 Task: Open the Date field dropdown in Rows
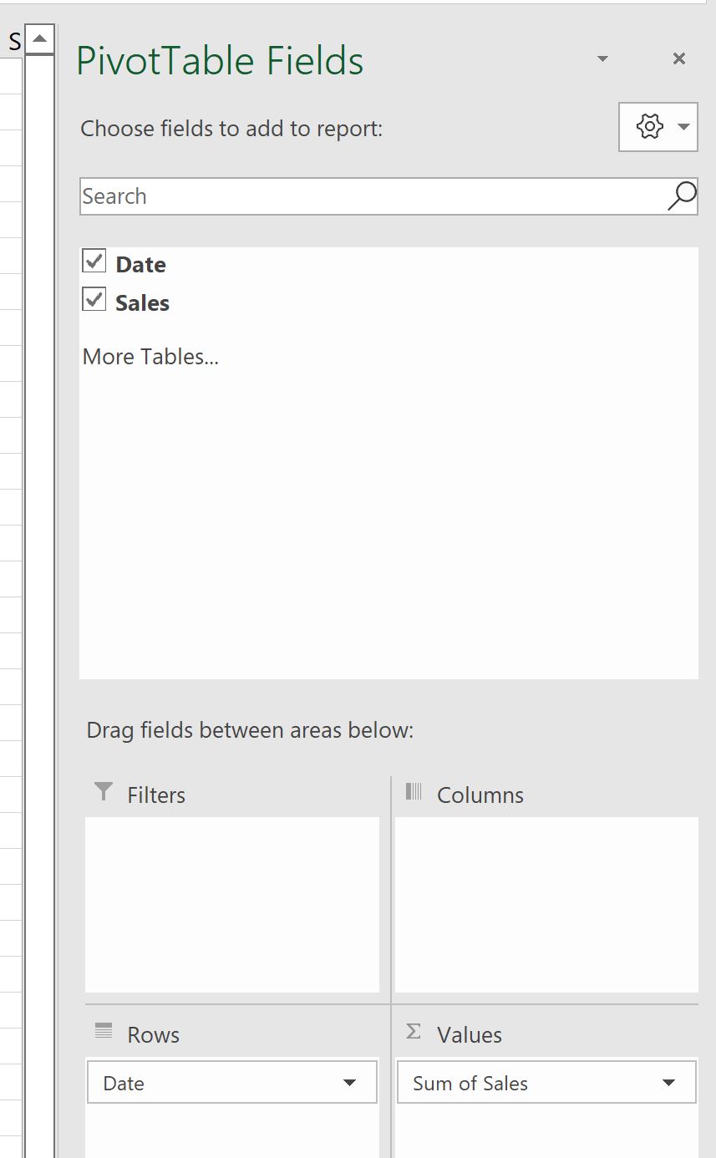[x=350, y=1084]
